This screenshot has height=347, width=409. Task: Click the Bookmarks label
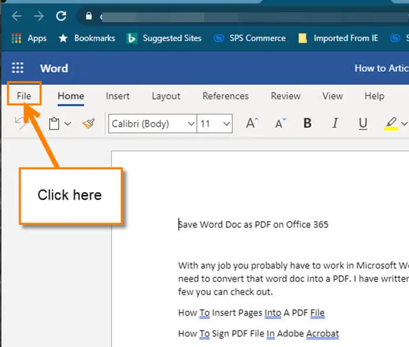(95, 39)
